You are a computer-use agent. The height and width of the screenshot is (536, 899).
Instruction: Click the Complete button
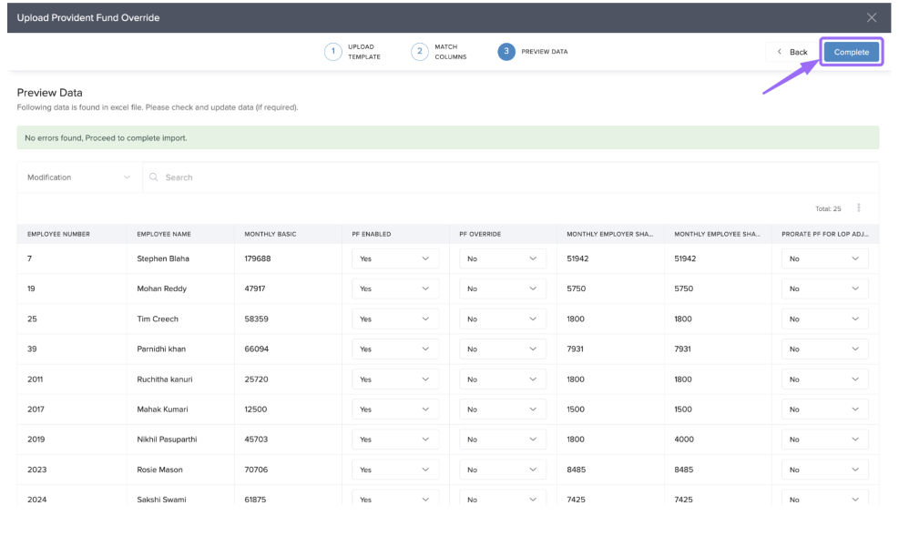851,52
